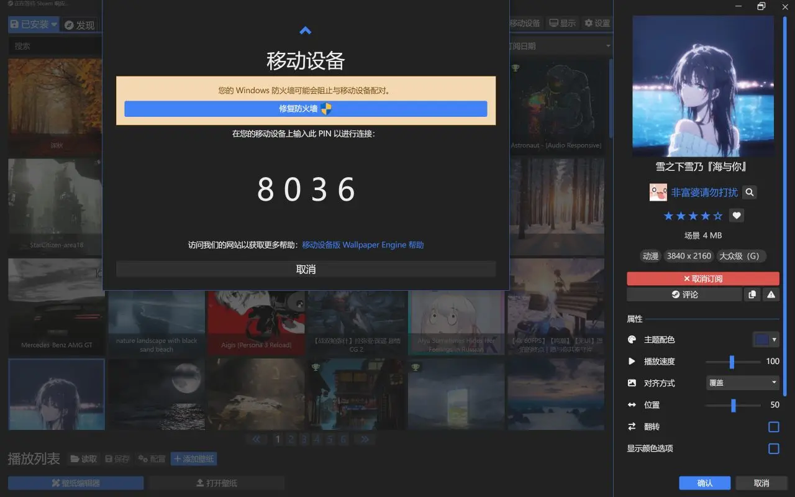Open 评论 comments on Steam
The width and height of the screenshot is (795, 497).
pos(684,294)
